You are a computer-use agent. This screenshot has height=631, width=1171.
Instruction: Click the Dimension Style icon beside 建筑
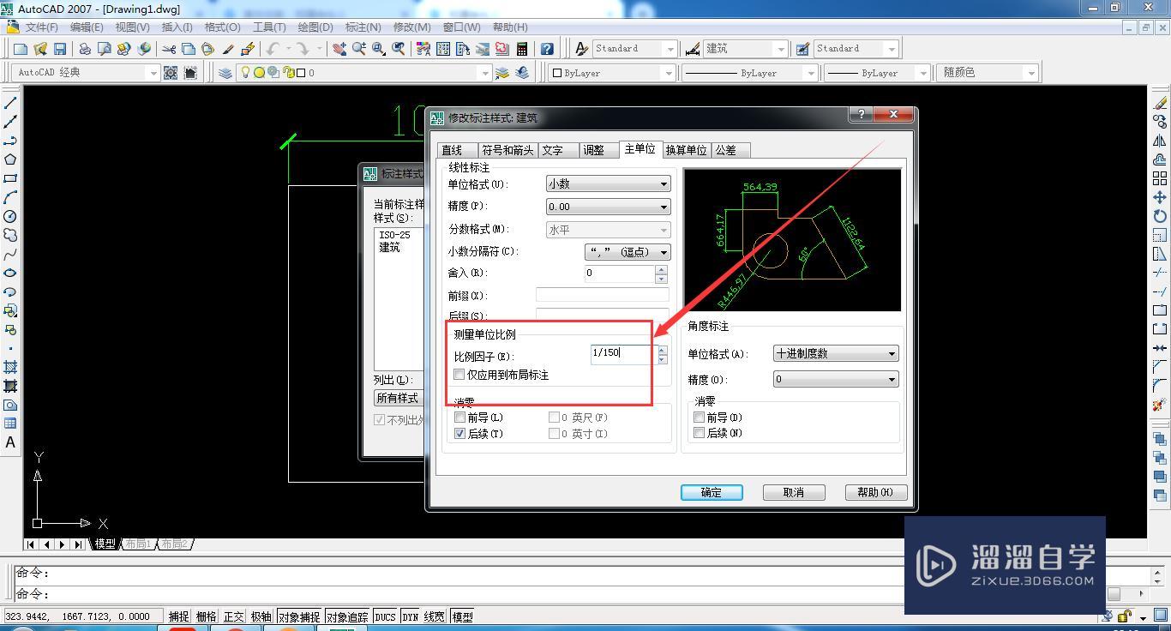[693, 49]
